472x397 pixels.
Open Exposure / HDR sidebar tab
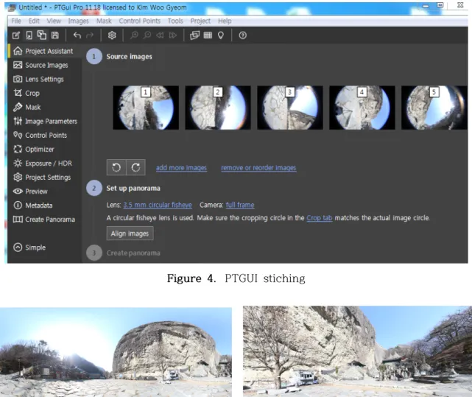click(45, 164)
